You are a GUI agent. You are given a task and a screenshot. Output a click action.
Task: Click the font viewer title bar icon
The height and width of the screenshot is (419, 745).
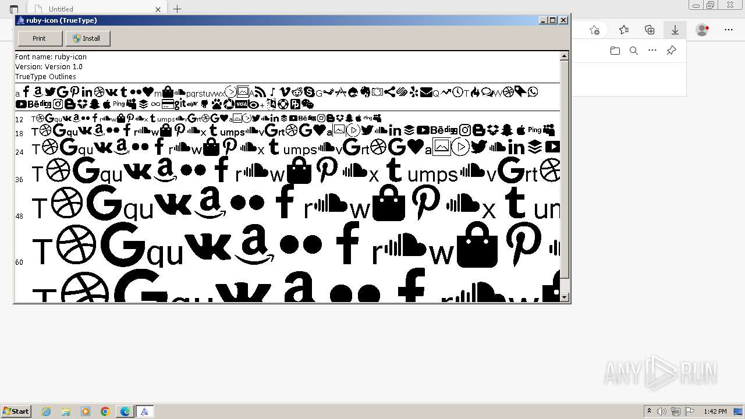20,20
